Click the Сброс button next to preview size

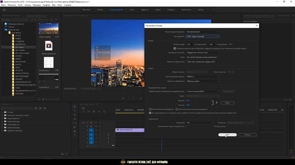[x=227, y=103]
